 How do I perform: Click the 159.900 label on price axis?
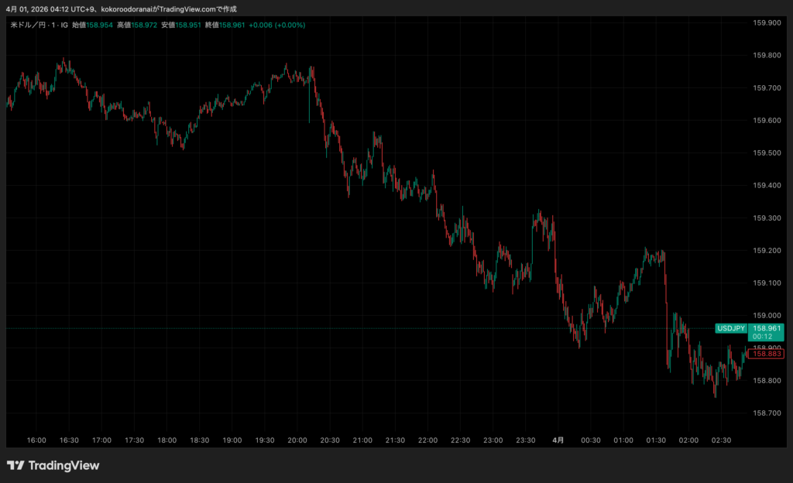coord(766,22)
